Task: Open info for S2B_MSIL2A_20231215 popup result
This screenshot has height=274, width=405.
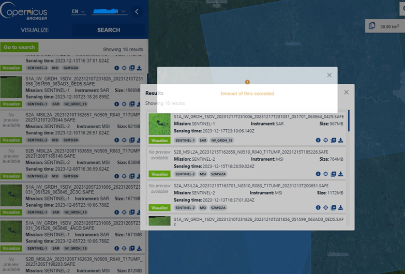Action: [318, 174]
